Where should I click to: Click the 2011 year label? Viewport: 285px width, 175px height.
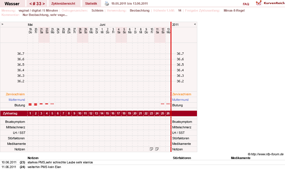pos(175,25)
